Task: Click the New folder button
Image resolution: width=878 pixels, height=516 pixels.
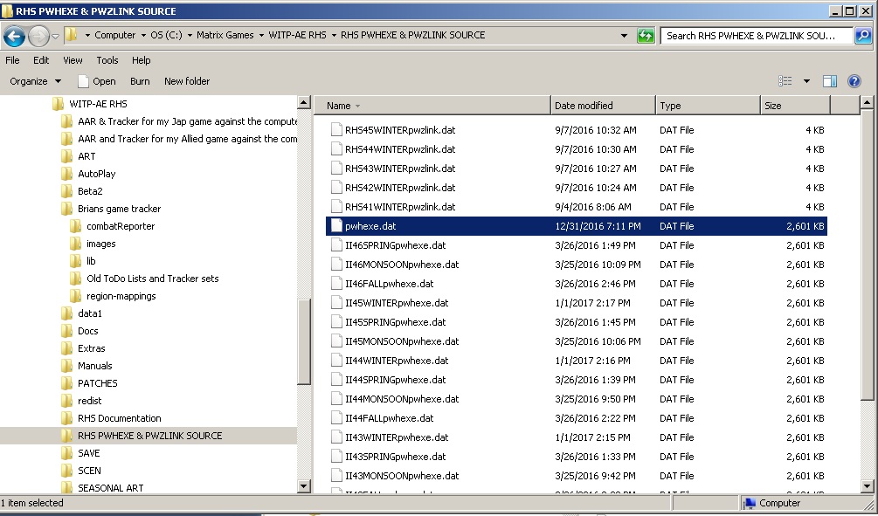Action: click(x=187, y=81)
